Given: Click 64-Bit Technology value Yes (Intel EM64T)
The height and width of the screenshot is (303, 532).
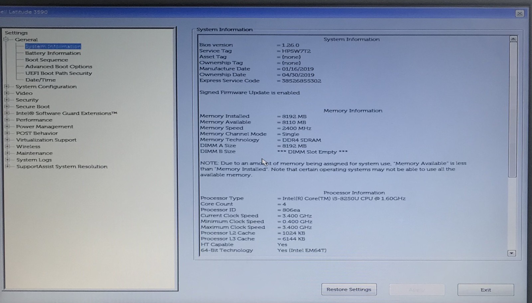Looking at the screenshot, I should 302,251.
